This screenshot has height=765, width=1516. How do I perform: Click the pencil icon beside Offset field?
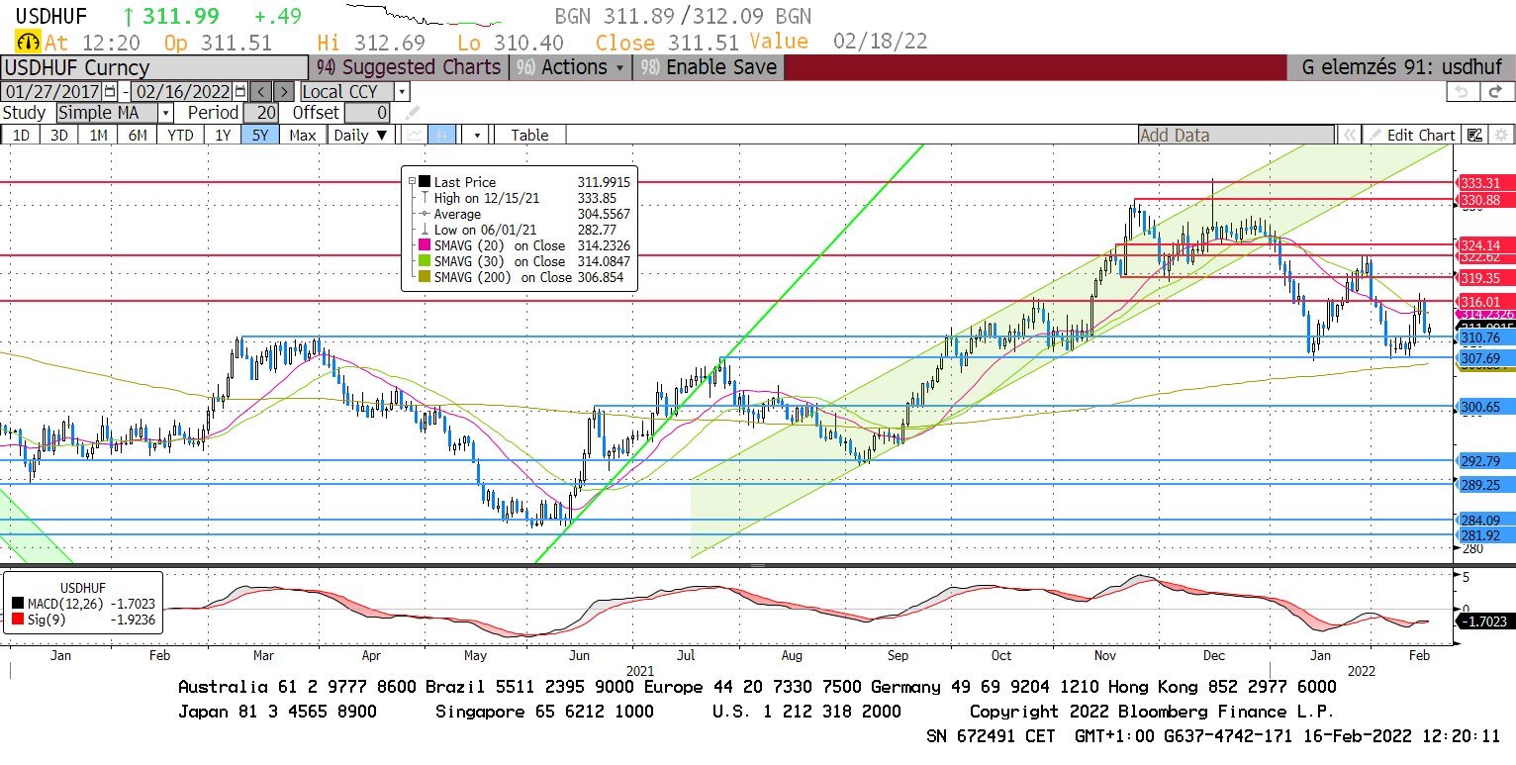(x=413, y=113)
